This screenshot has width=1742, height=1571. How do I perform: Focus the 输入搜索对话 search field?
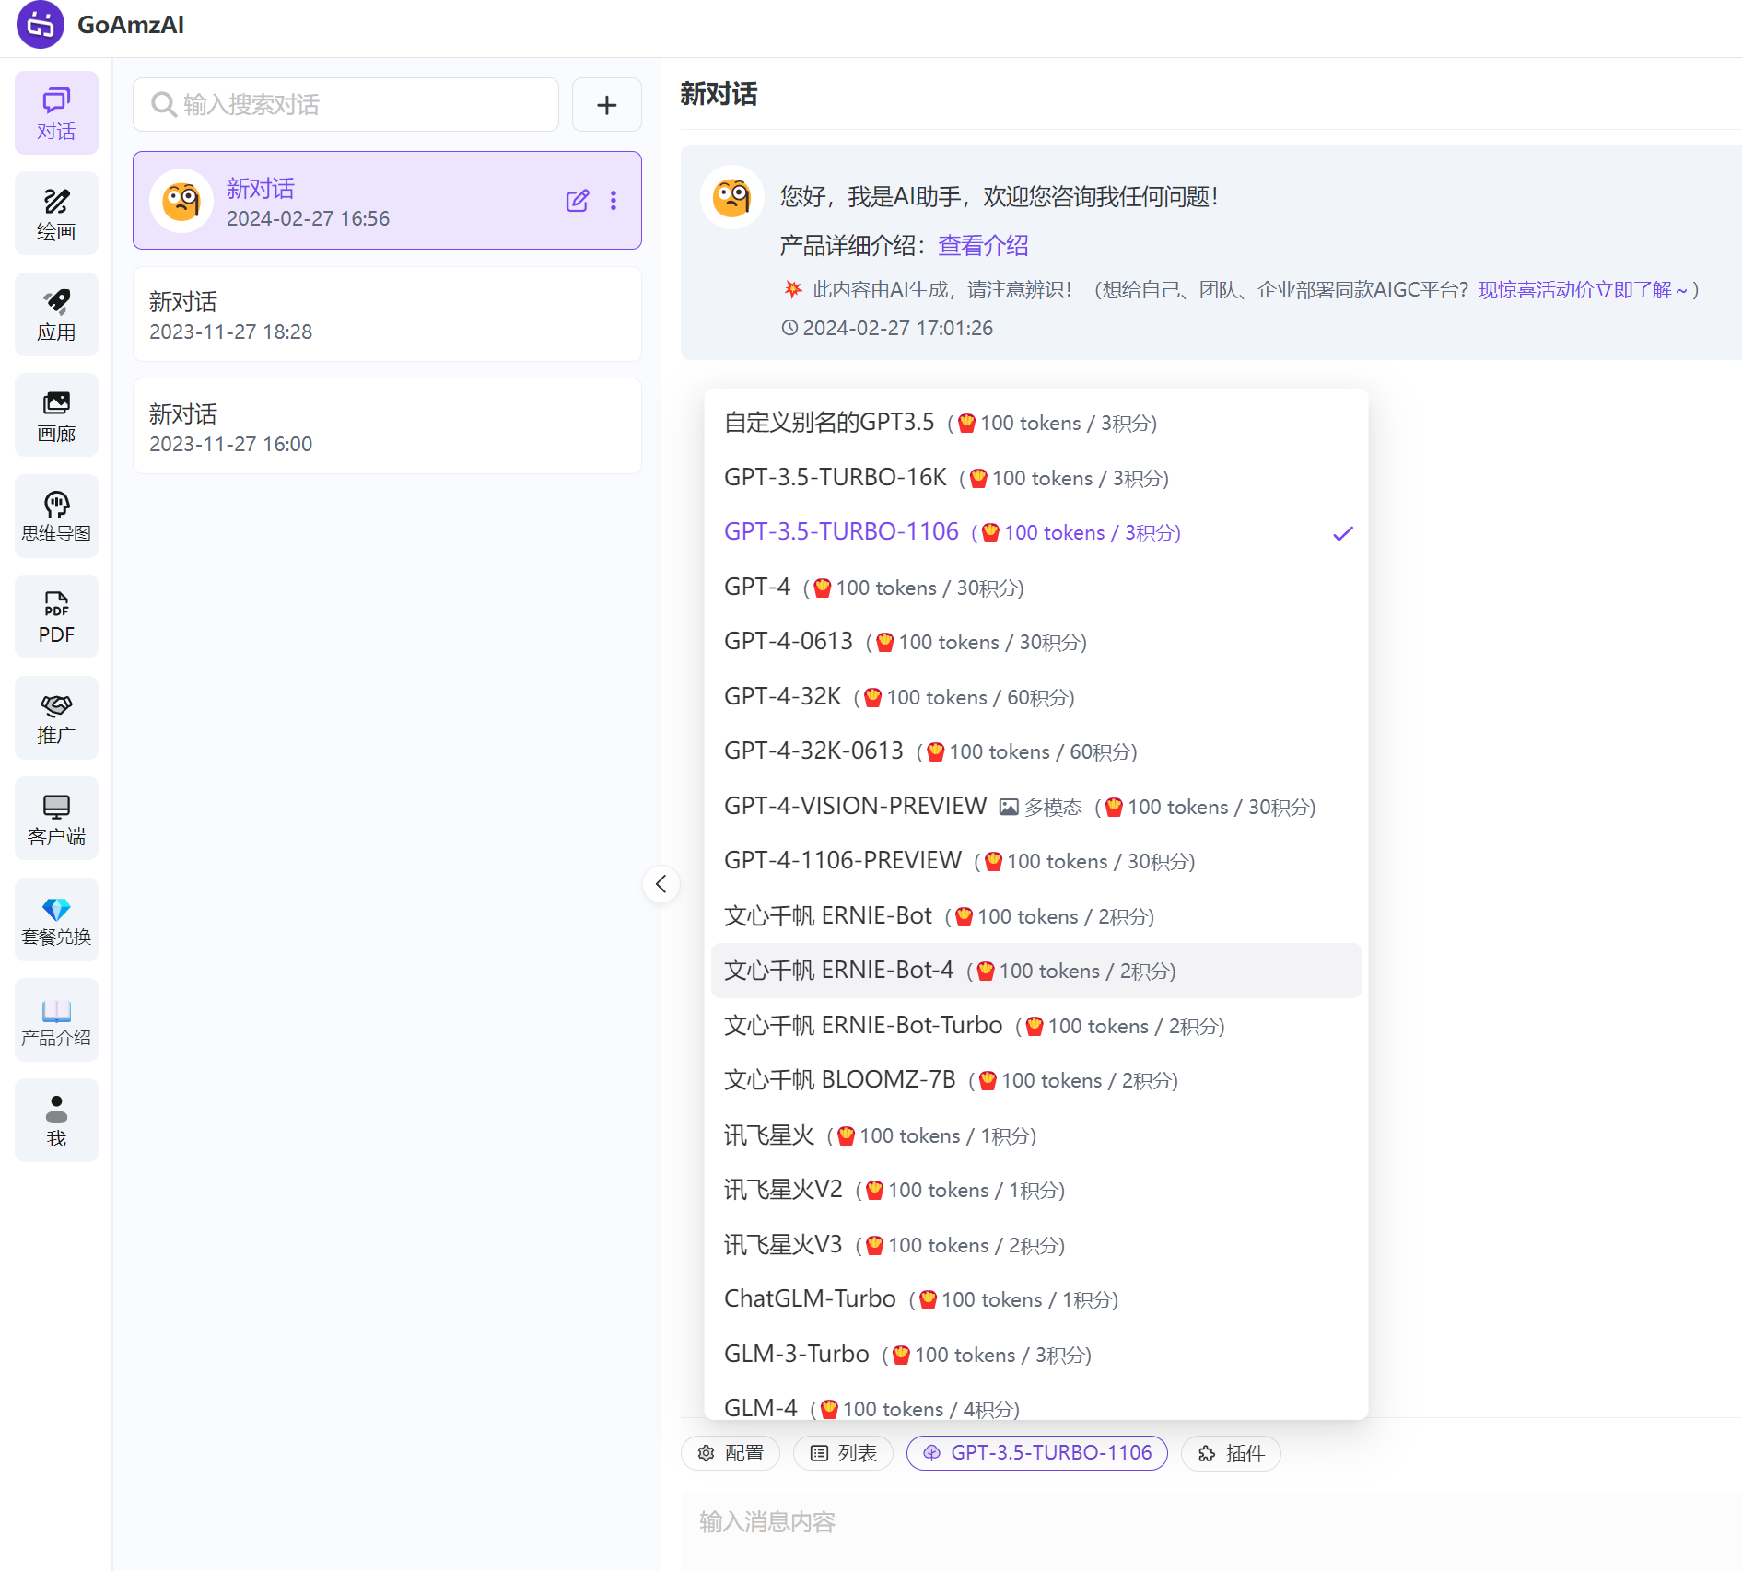[x=345, y=105]
